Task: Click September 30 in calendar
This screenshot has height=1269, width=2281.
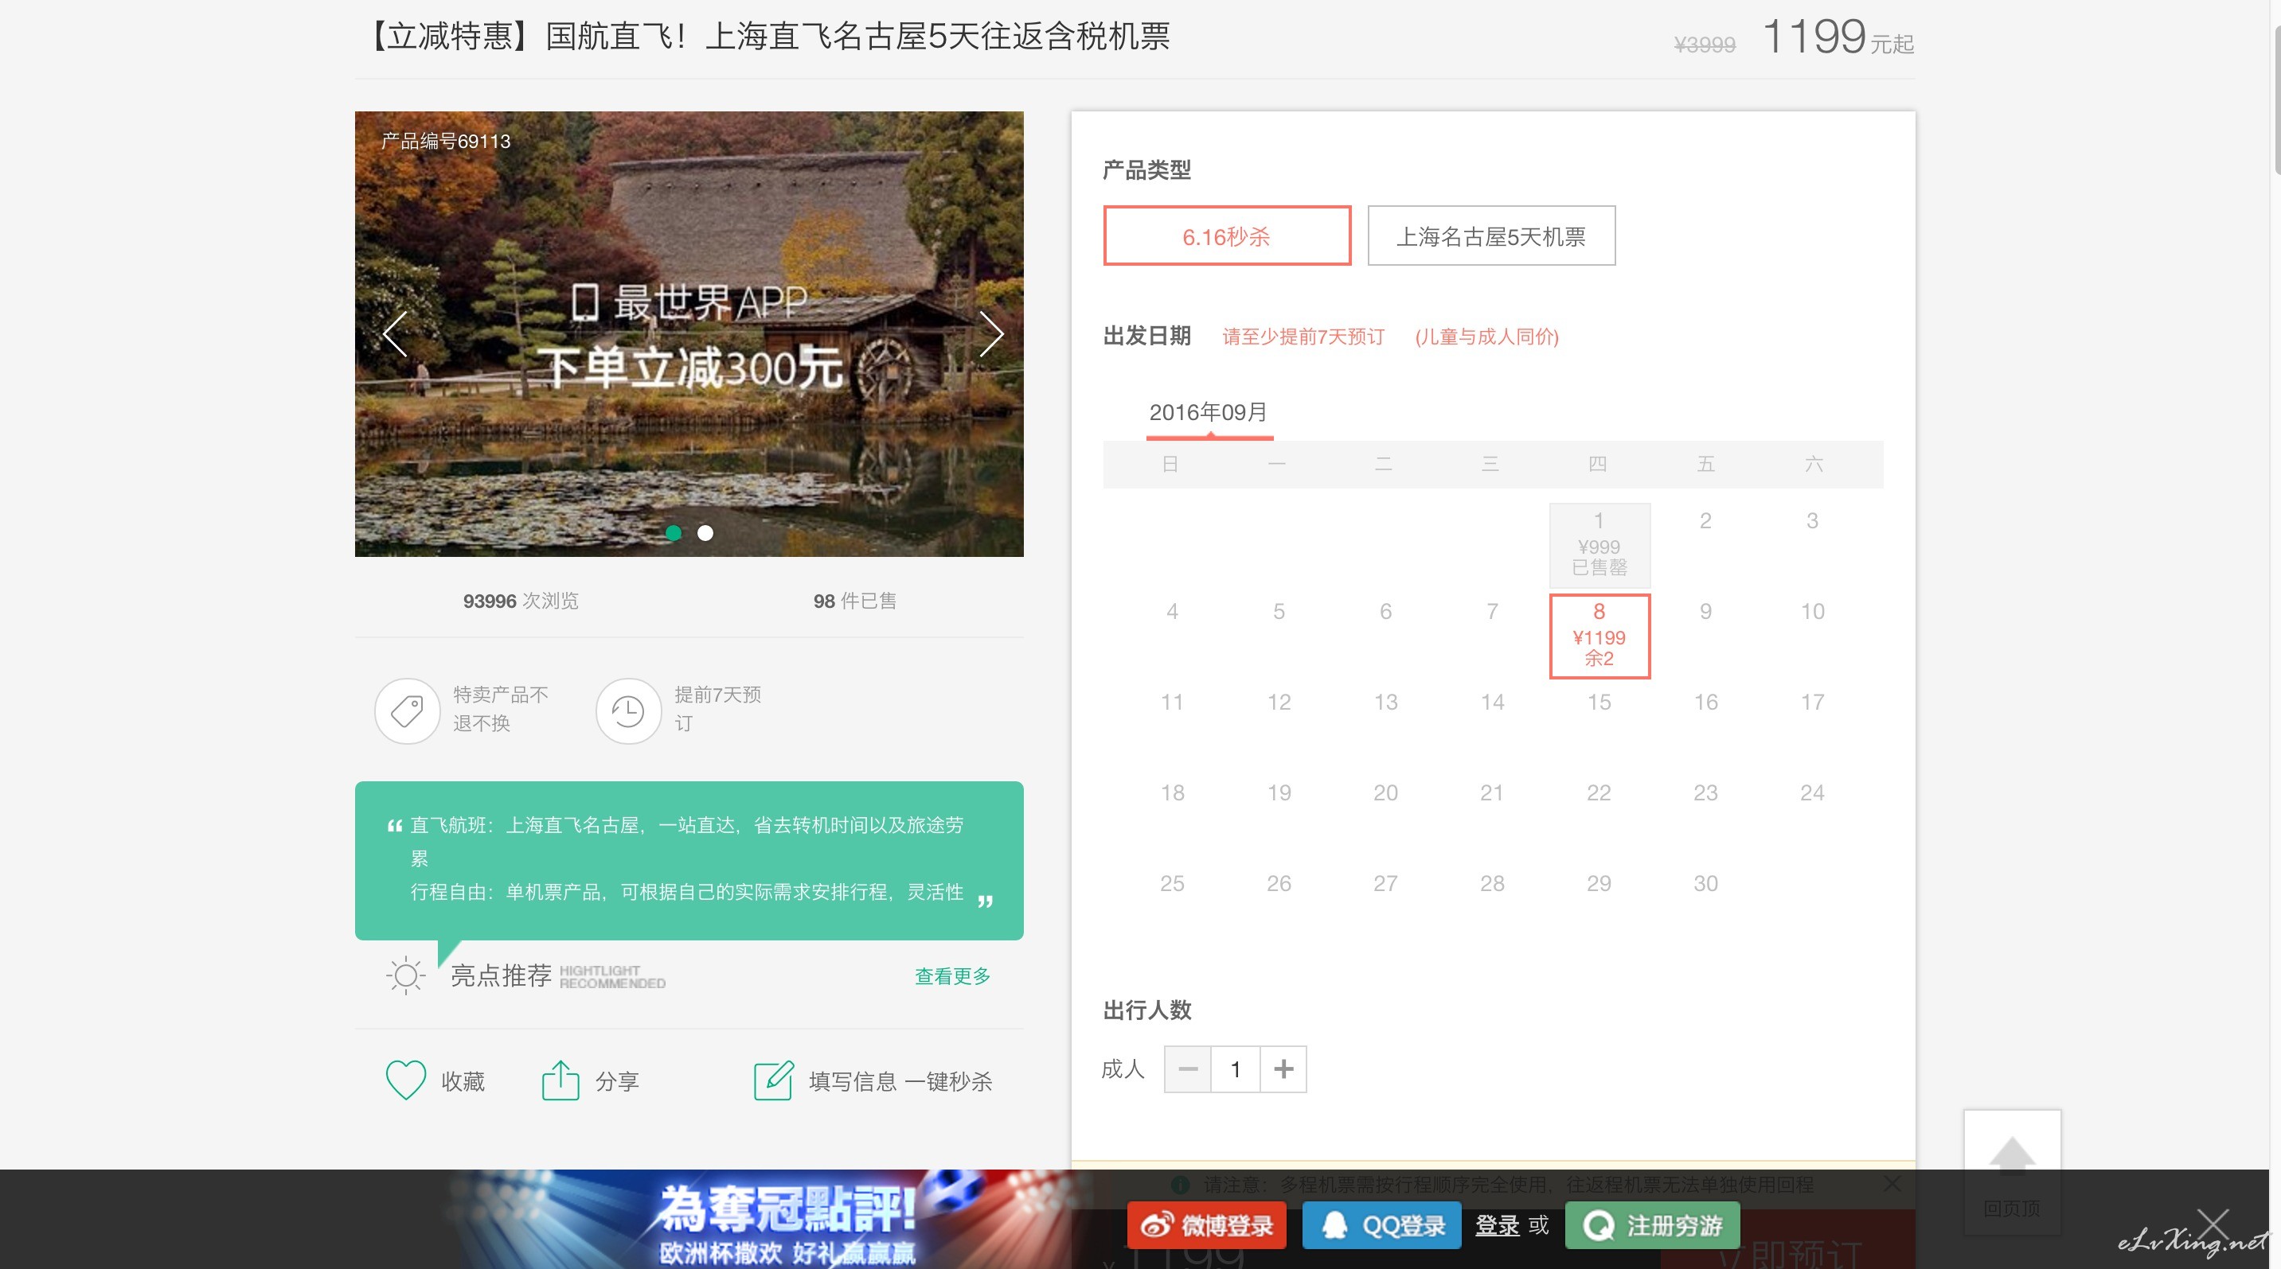Action: (x=1705, y=883)
